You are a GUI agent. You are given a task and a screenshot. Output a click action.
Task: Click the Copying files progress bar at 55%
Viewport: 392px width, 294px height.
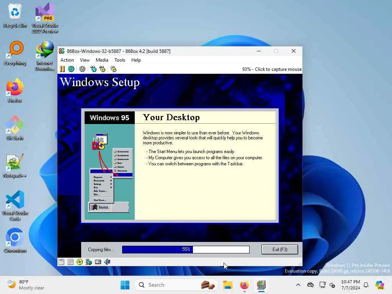186,250
